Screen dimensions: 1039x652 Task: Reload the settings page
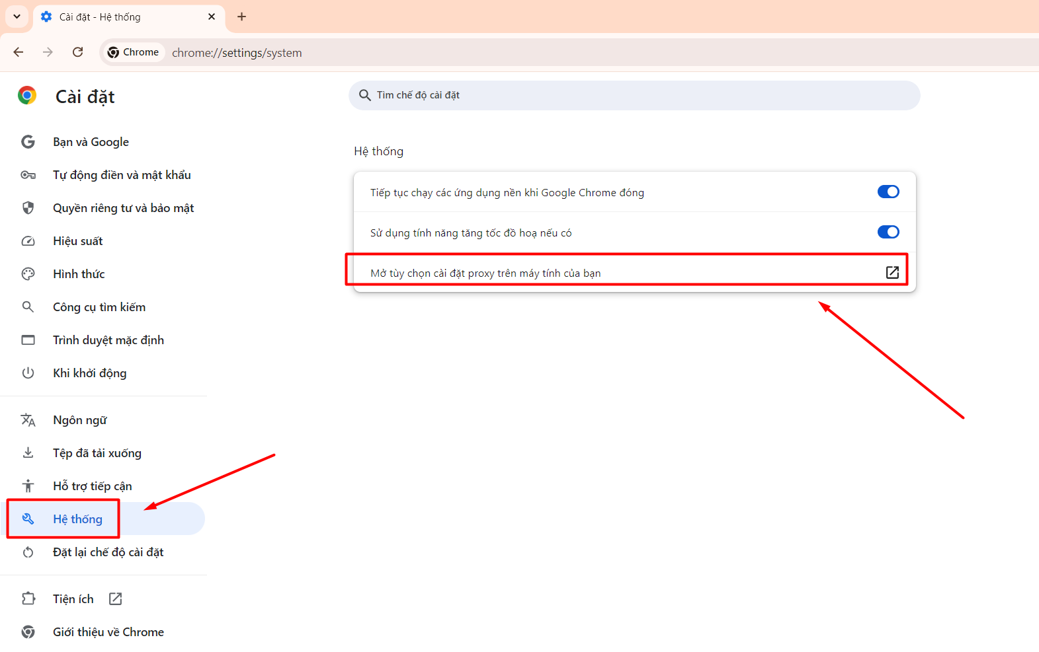coord(77,52)
